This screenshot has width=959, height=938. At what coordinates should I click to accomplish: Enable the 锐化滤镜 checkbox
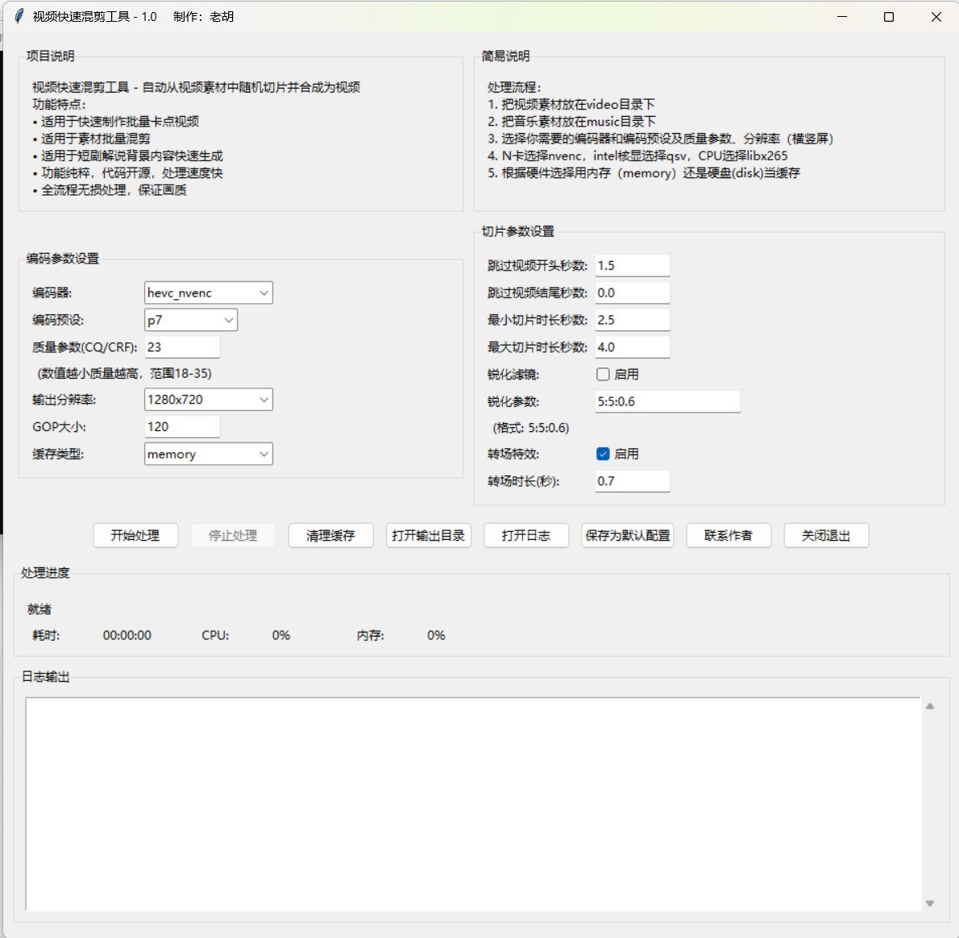point(603,374)
